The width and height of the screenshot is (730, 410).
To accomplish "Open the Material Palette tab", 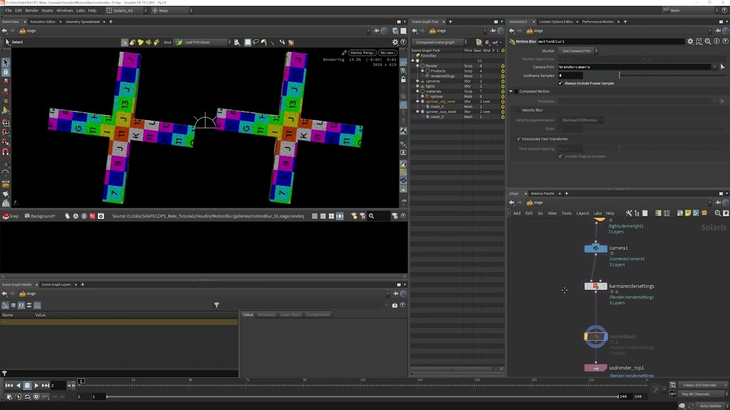I will point(542,194).
